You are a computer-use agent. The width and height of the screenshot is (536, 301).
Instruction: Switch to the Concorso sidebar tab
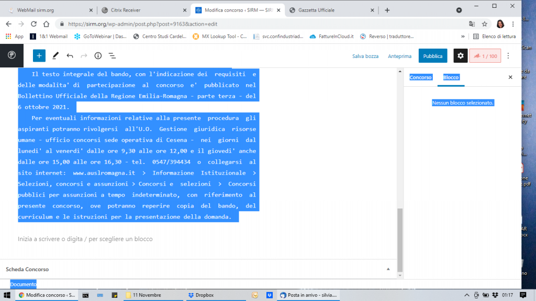click(x=420, y=77)
